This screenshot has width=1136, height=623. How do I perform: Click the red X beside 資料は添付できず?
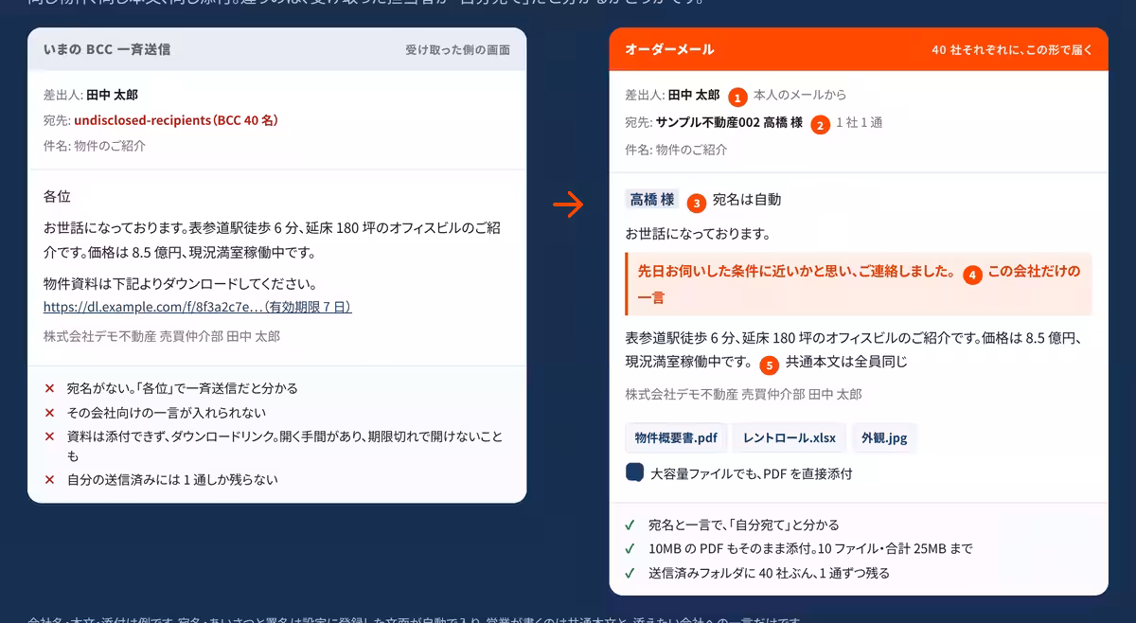tap(49, 436)
